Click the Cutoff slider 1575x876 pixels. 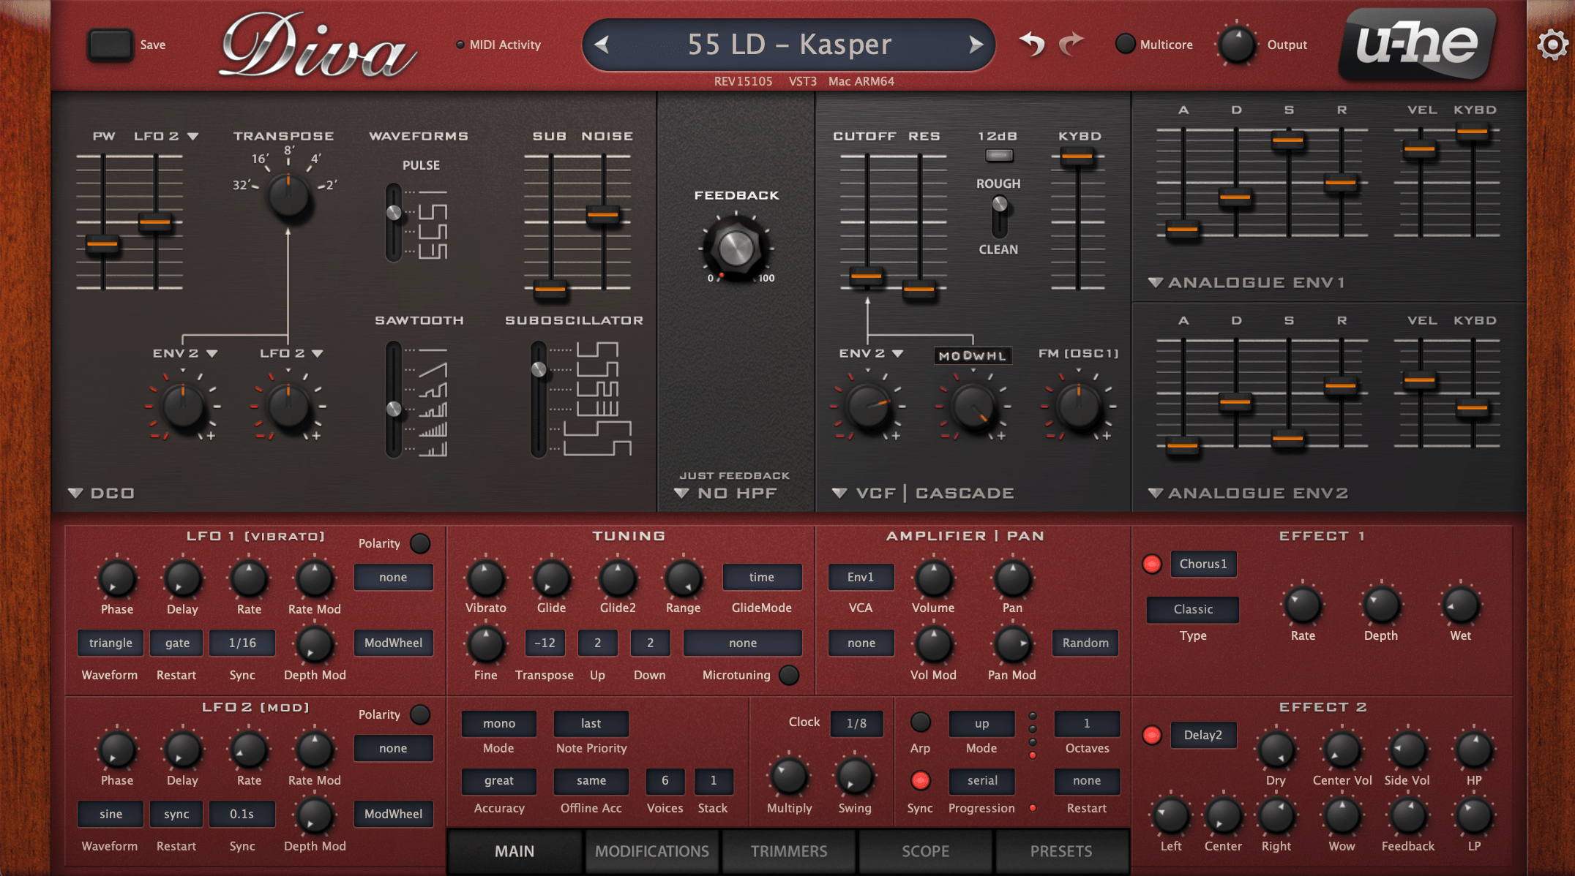point(867,276)
